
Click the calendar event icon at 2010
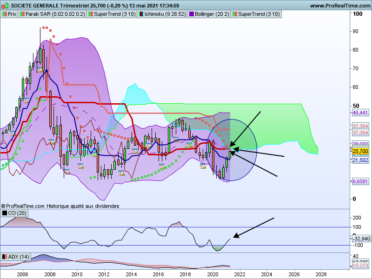coord(80,166)
